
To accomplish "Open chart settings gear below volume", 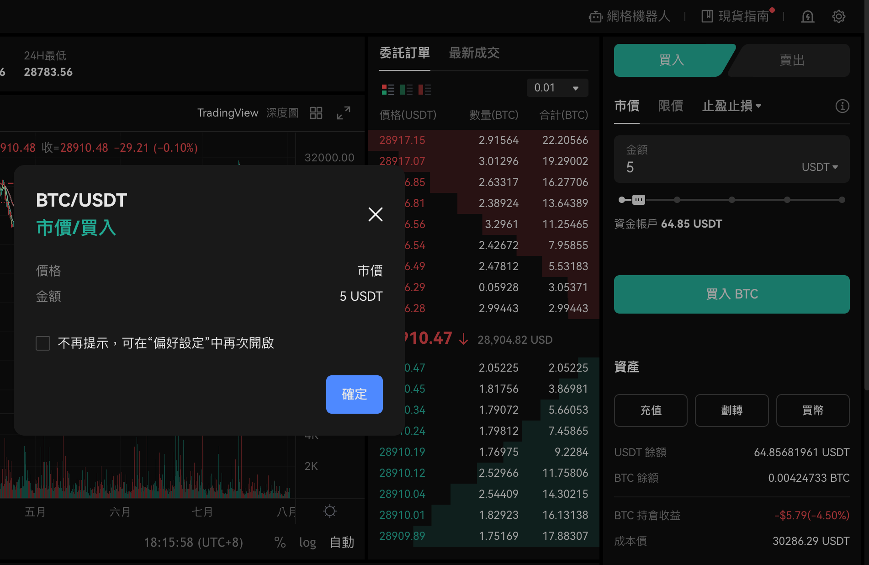I will (x=330, y=511).
